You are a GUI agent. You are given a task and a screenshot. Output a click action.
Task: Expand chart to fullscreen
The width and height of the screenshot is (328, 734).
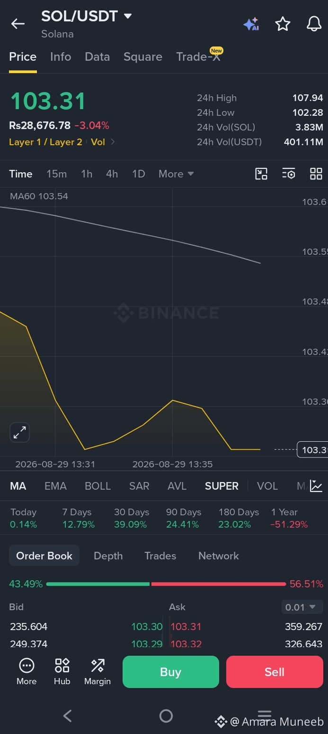tap(19, 432)
